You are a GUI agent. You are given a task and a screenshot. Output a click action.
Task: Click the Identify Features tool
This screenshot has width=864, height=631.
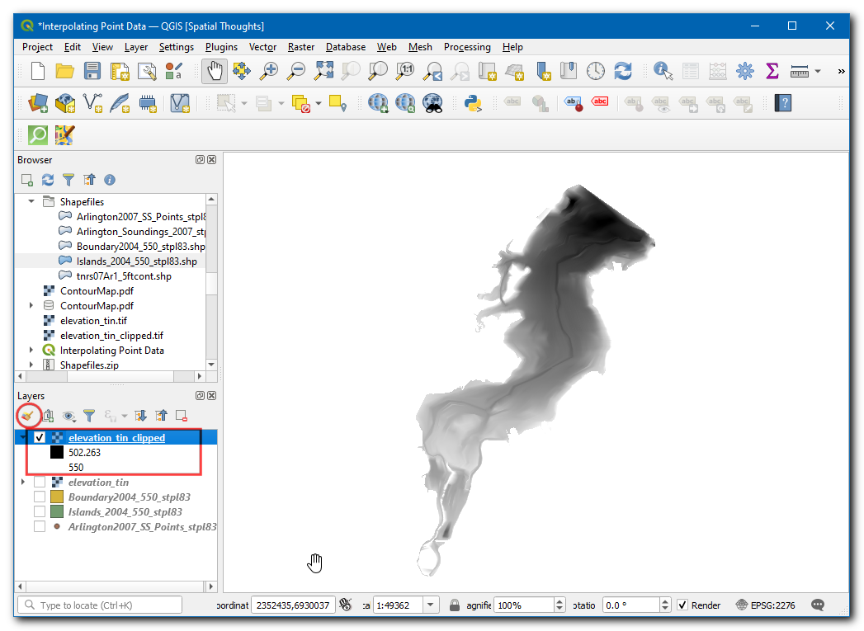(663, 72)
